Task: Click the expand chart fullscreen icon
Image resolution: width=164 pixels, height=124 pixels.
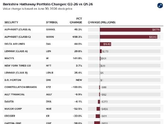Action: tap(160, 5)
